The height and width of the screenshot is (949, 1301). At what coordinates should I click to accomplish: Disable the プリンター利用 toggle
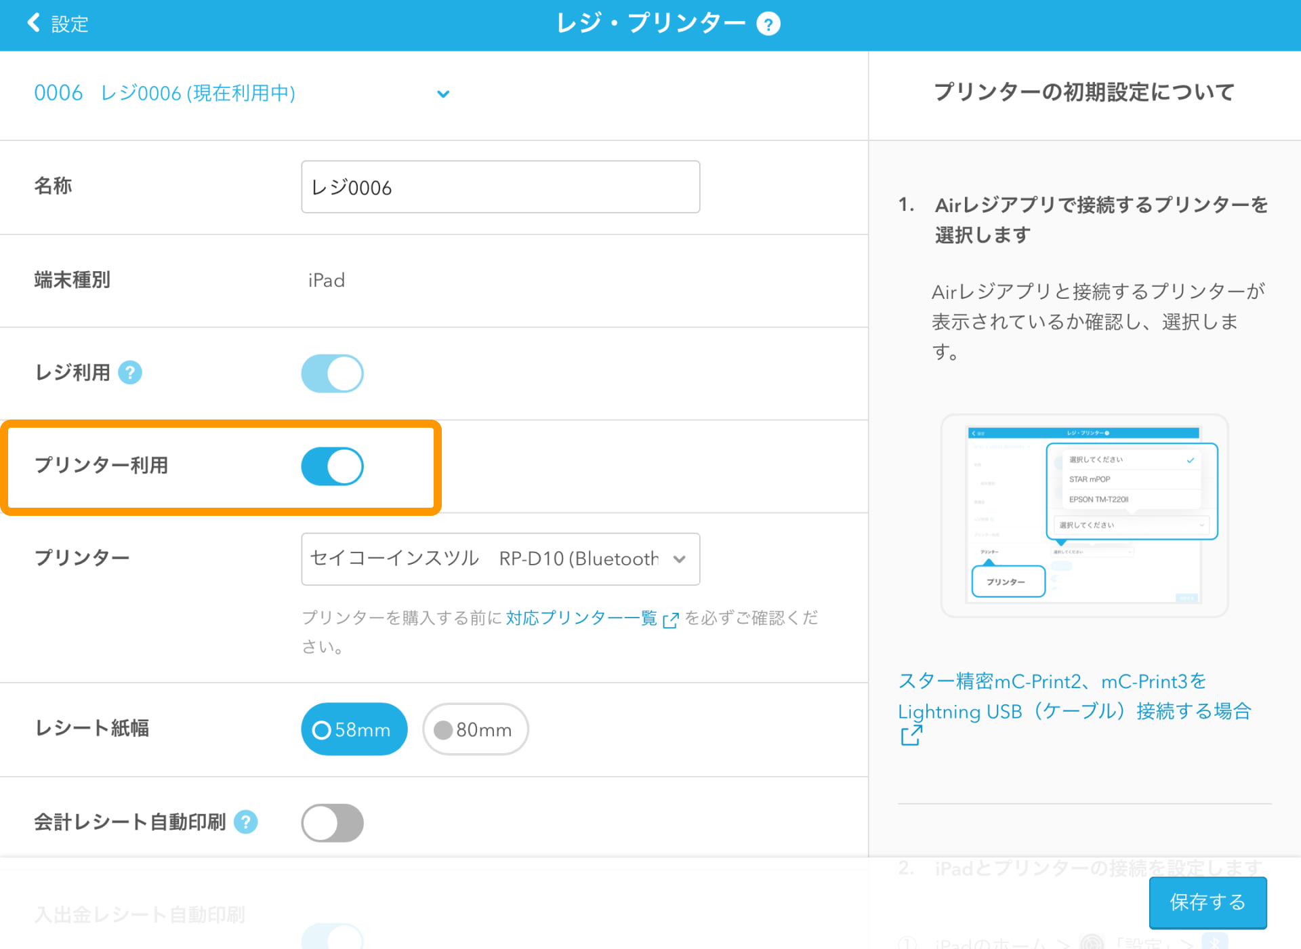(332, 466)
